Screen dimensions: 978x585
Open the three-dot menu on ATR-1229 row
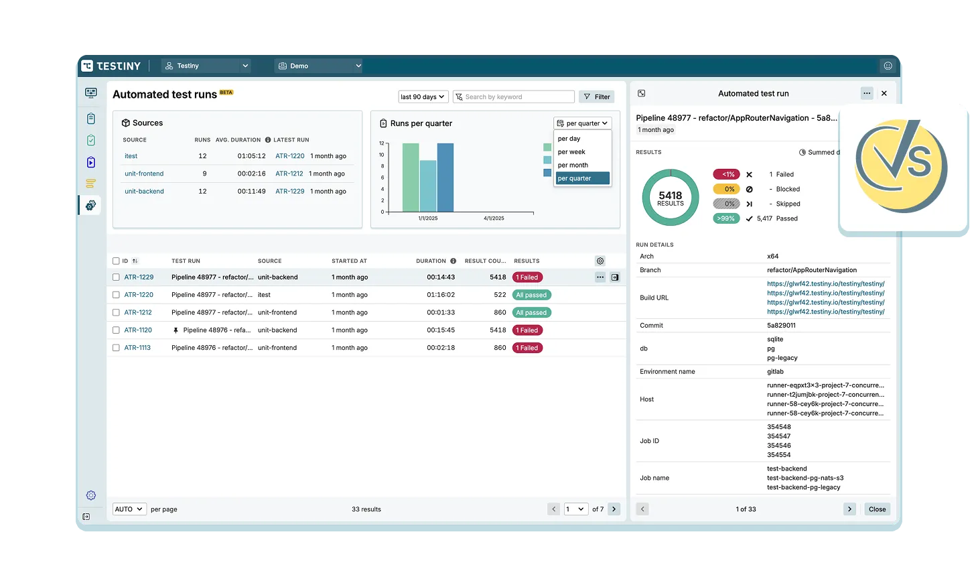point(600,277)
